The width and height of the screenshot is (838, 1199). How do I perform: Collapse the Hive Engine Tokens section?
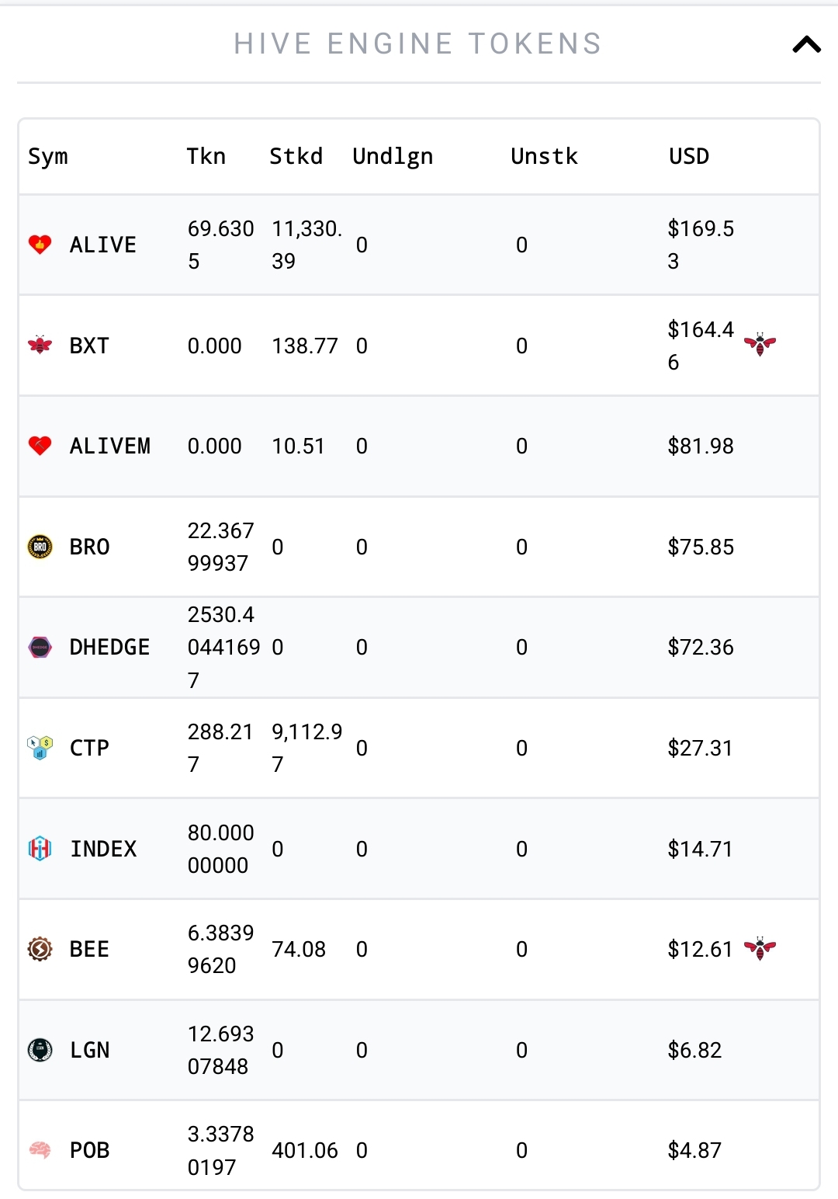[x=806, y=44]
